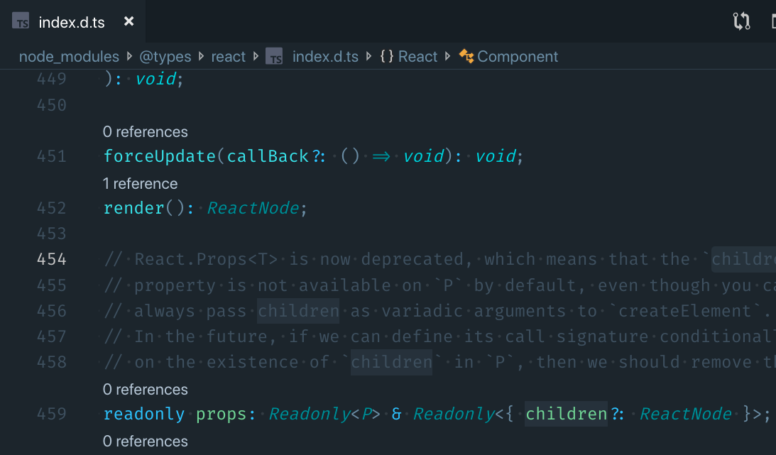This screenshot has height=455, width=776.
Task: Close the index.d.ts tab
Action: point(129,21)
